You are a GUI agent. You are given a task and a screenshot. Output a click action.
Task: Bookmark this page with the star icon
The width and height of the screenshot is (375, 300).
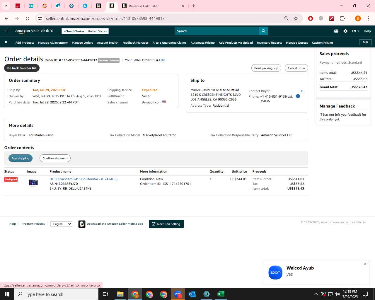point(296,18)
